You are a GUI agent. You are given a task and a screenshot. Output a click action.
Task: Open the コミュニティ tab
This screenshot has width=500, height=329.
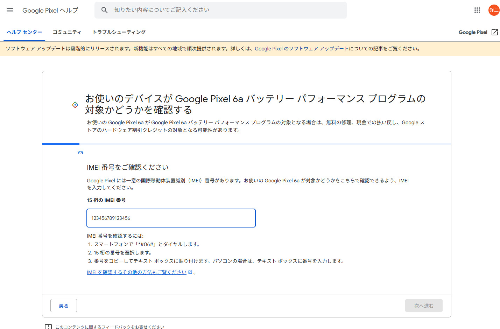click(x=67, y=32)
